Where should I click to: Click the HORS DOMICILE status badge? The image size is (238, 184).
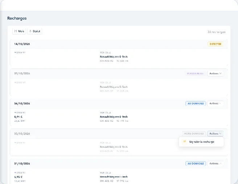[x=194, y=134]
